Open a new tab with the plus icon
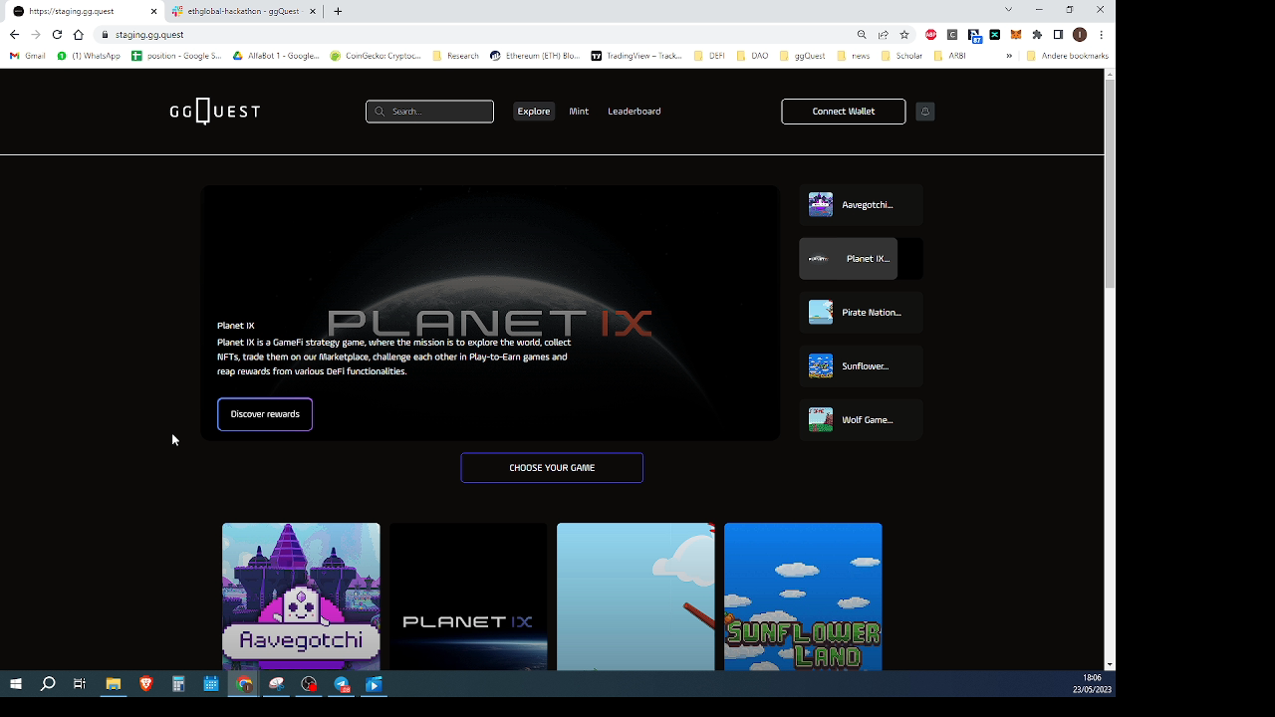Viewport: 1275px width, 717px height. [338, 11]
